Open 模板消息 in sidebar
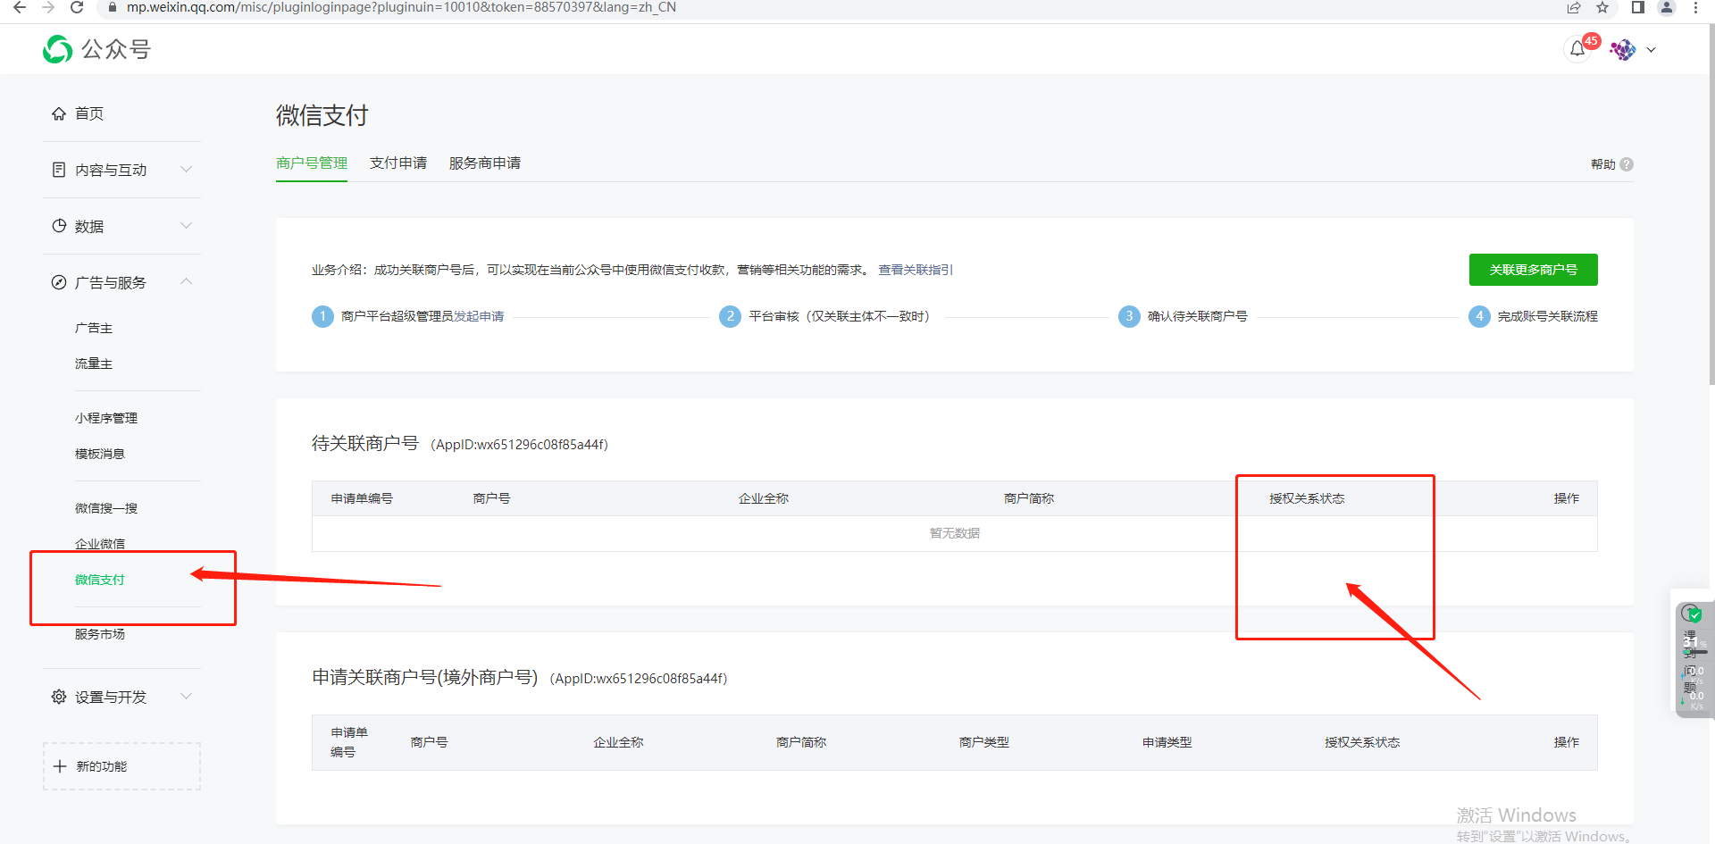 (x=100, y=454)
